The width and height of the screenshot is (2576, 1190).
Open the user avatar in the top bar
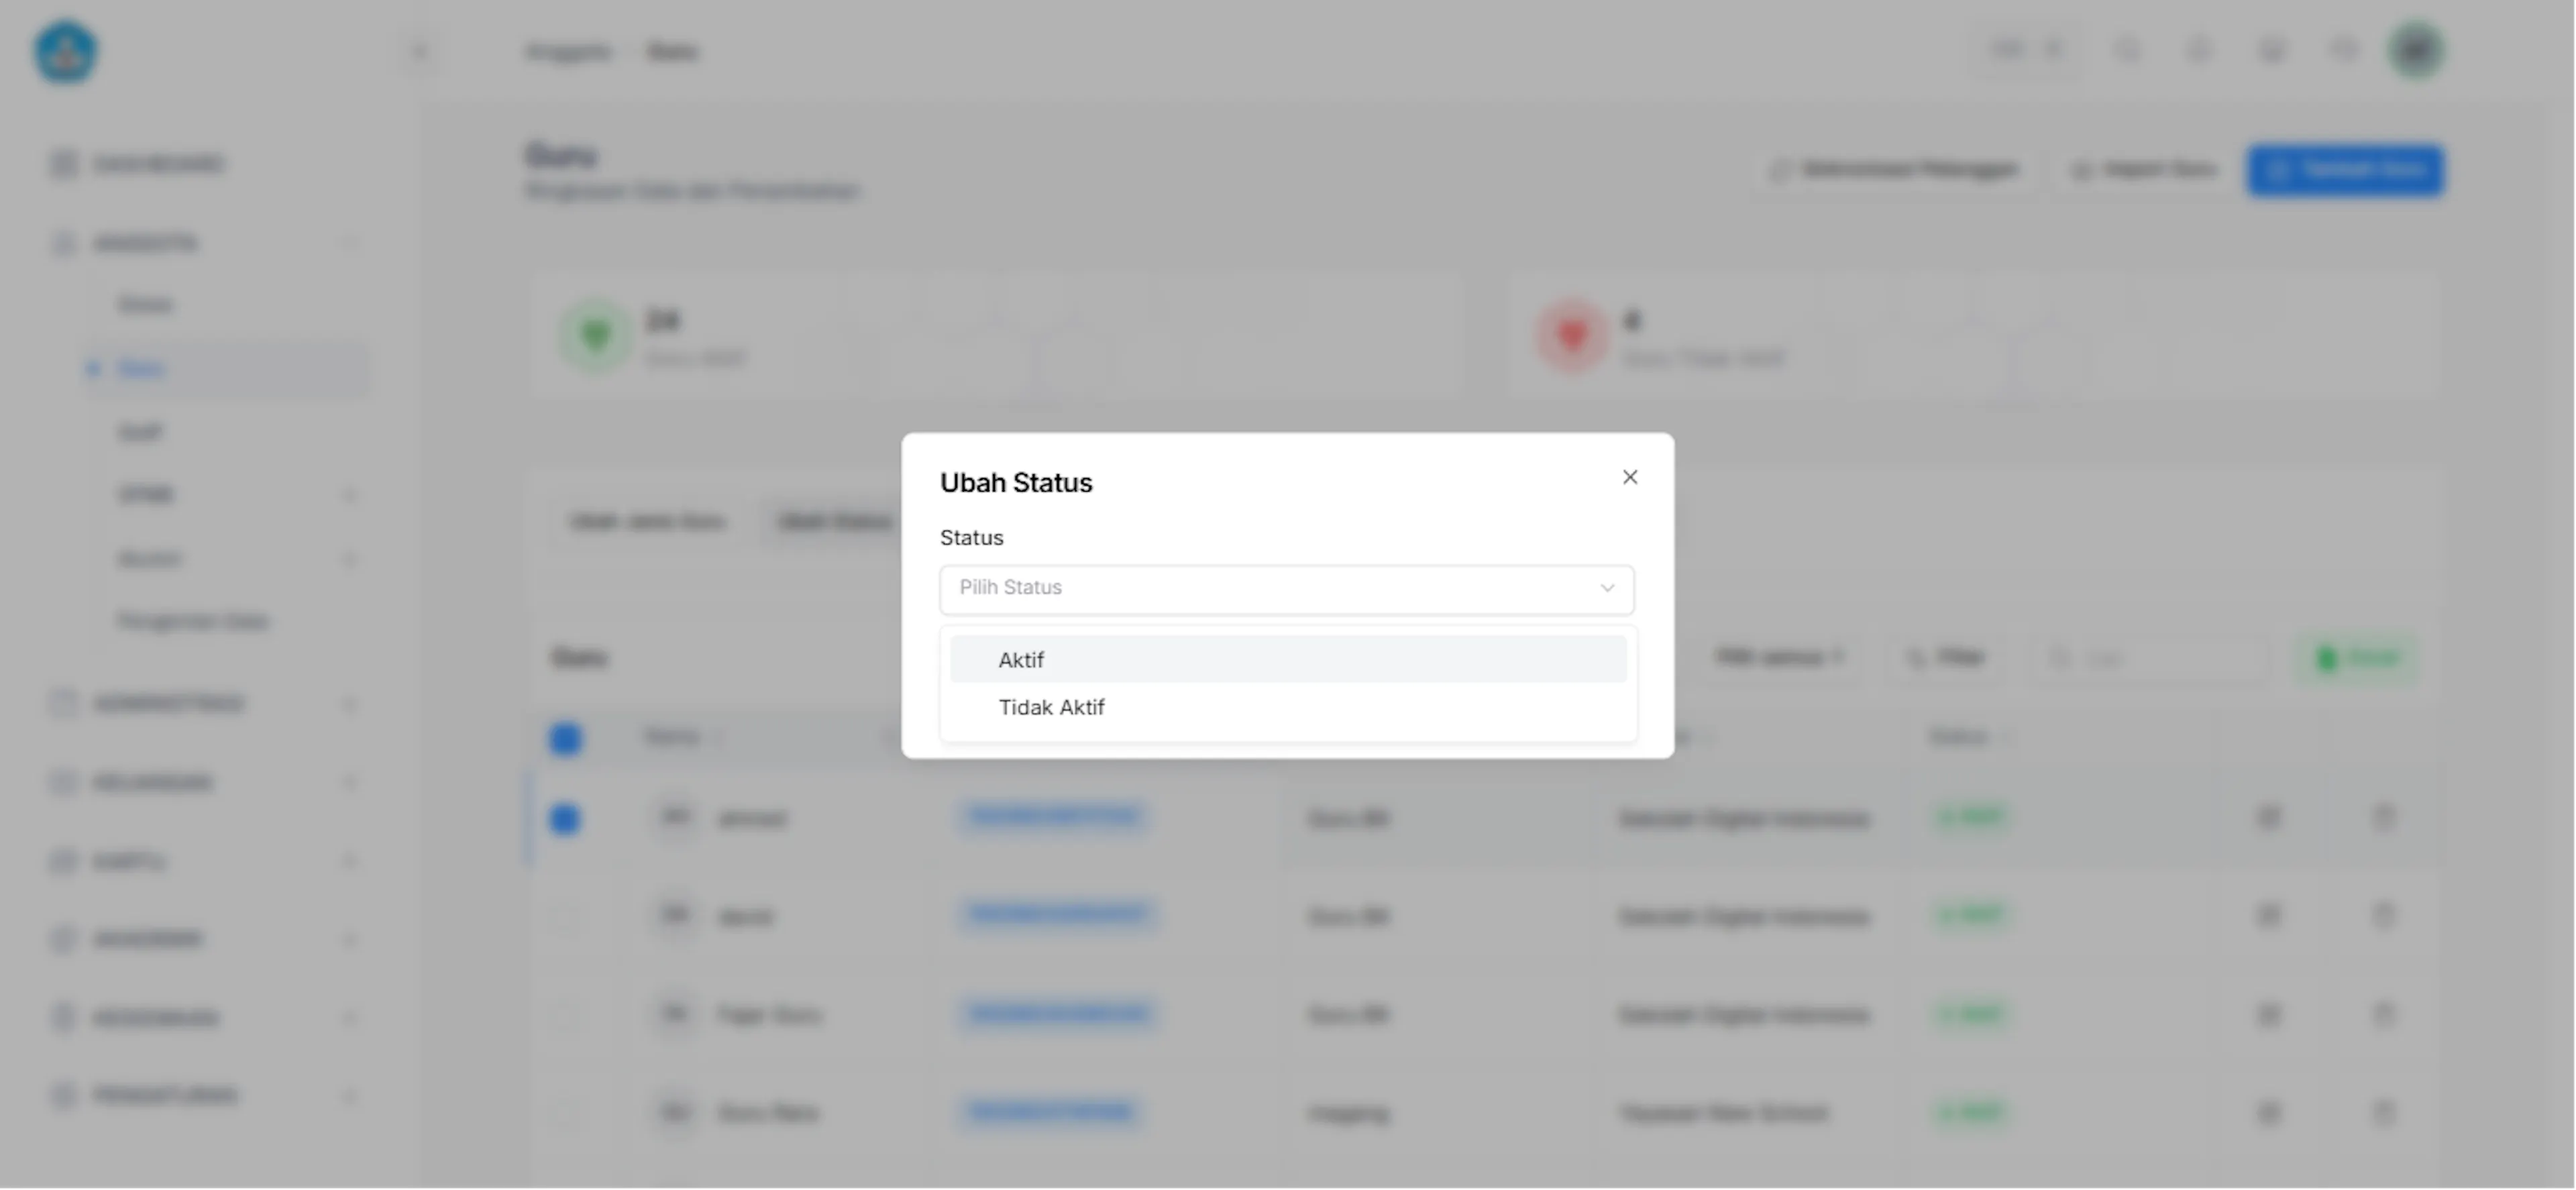pyautogui.click(x=2416, y=50)
